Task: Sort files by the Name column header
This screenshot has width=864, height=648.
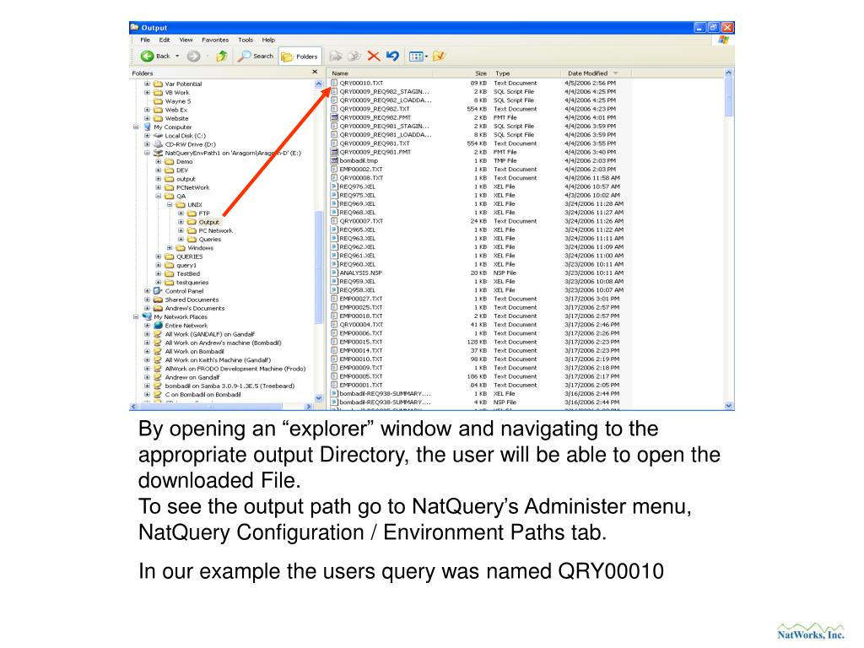Action: pyautogui.click(x=381, y=73)
